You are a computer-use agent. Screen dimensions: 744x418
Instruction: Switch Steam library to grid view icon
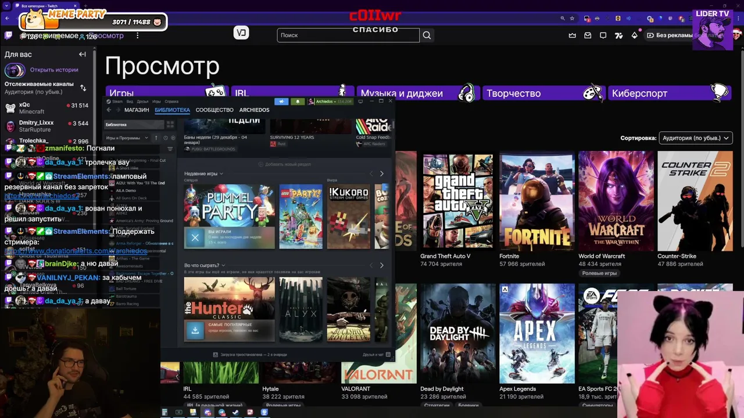click(170, 124)
